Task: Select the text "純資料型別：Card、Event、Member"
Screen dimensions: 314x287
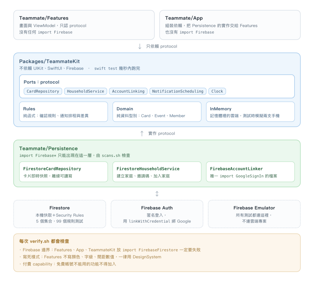Action: pos(151,116)
